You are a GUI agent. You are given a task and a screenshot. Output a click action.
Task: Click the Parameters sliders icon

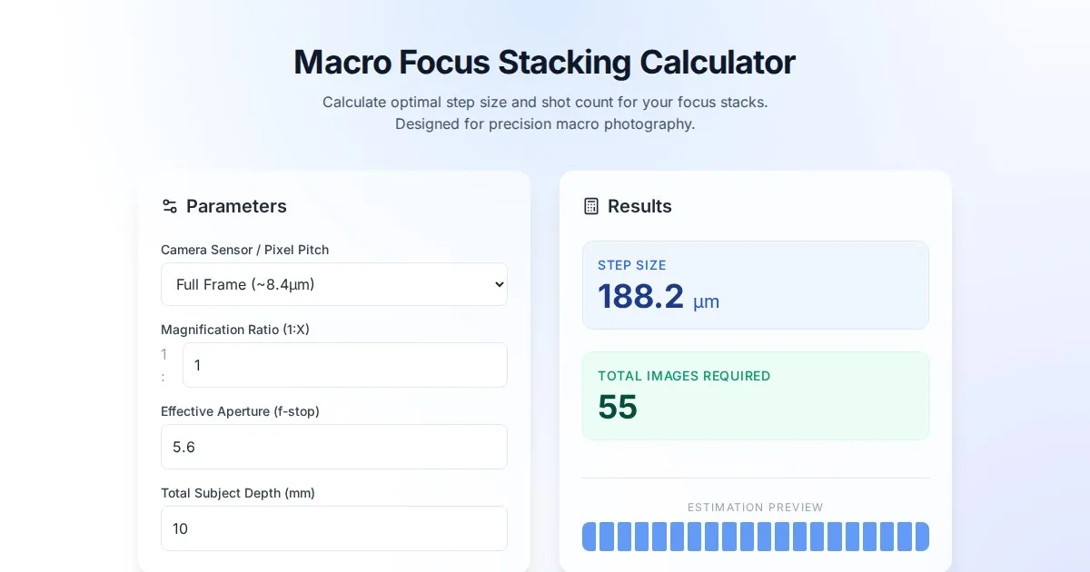point(169,206)
